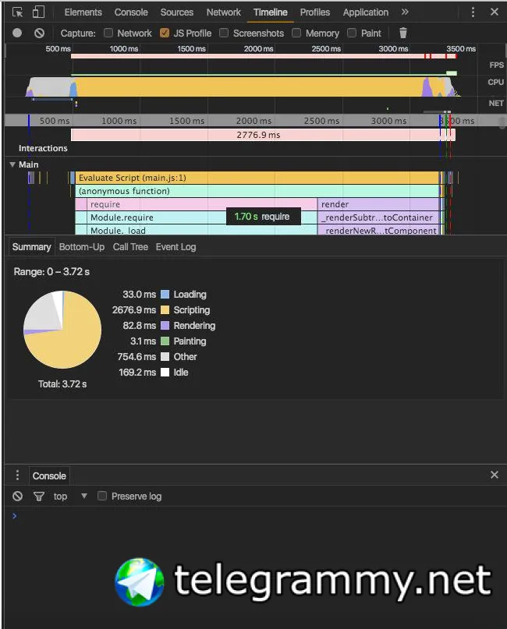Close the console drawer
The width and height of the screenshot is (507, 629).
[x=495, y=475]
